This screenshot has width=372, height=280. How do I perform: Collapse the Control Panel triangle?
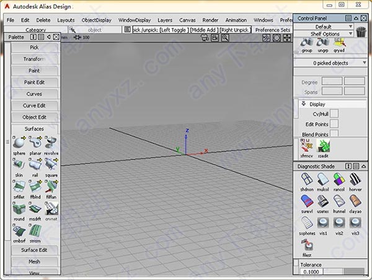pos(356,18)
